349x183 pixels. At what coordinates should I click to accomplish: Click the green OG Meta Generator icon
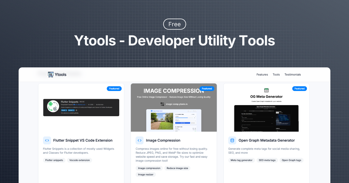pyautogui.click(x=266, y=91)
